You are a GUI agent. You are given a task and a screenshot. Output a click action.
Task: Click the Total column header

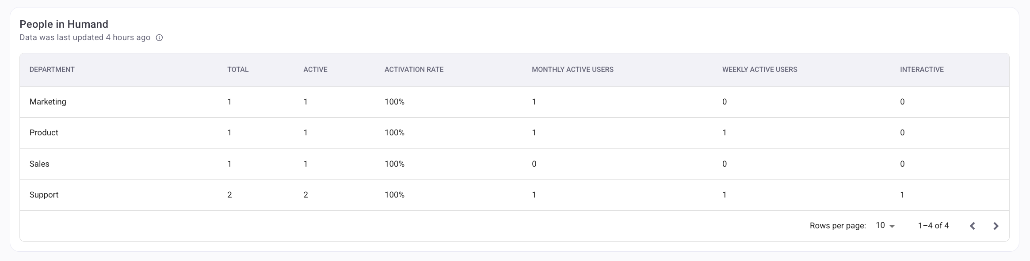238,70
